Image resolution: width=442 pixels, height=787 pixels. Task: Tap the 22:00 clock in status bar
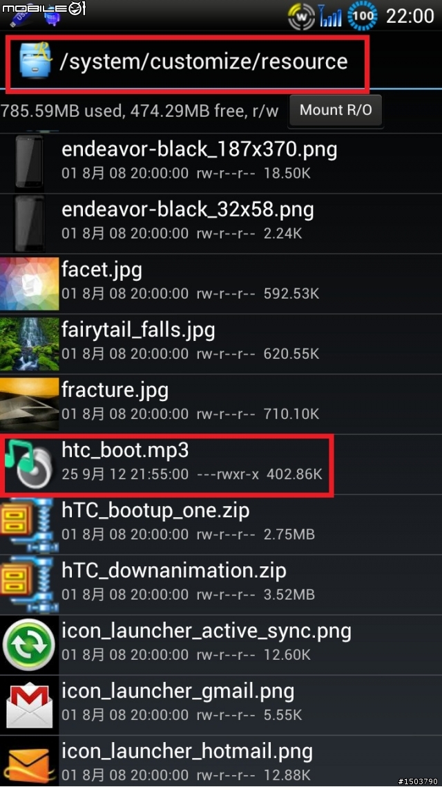pyautogui.click(x=410, y=17)
